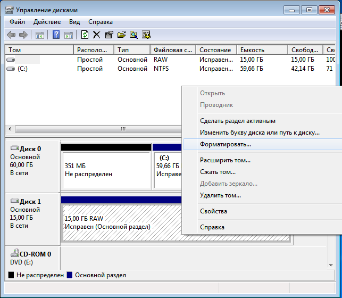Click the 42,14 ГБ free space cell
Viewport: 342px width, 298px height.
point(303,69)
